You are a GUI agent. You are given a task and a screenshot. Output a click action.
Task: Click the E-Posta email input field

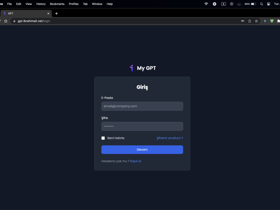[142, 106]
